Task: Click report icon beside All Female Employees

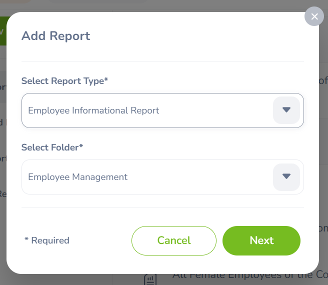Action: point(150,279)
